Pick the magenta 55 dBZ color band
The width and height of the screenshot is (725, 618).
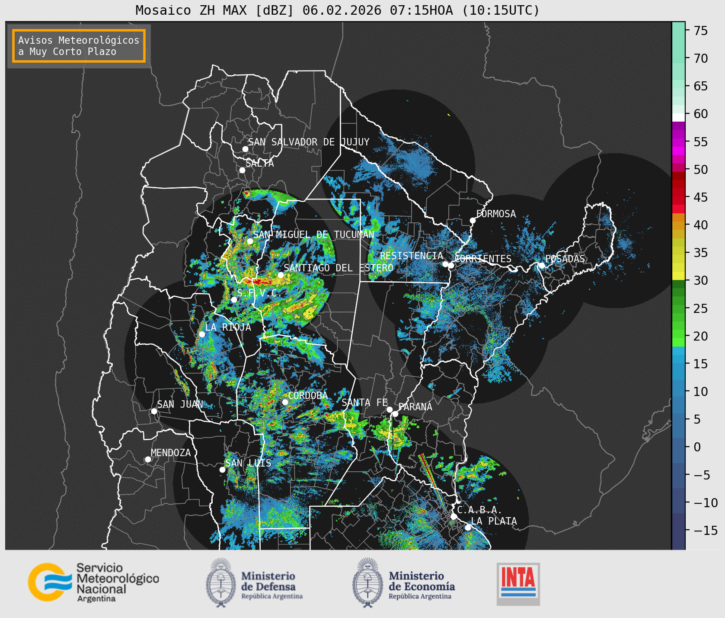tap(678, 142)
